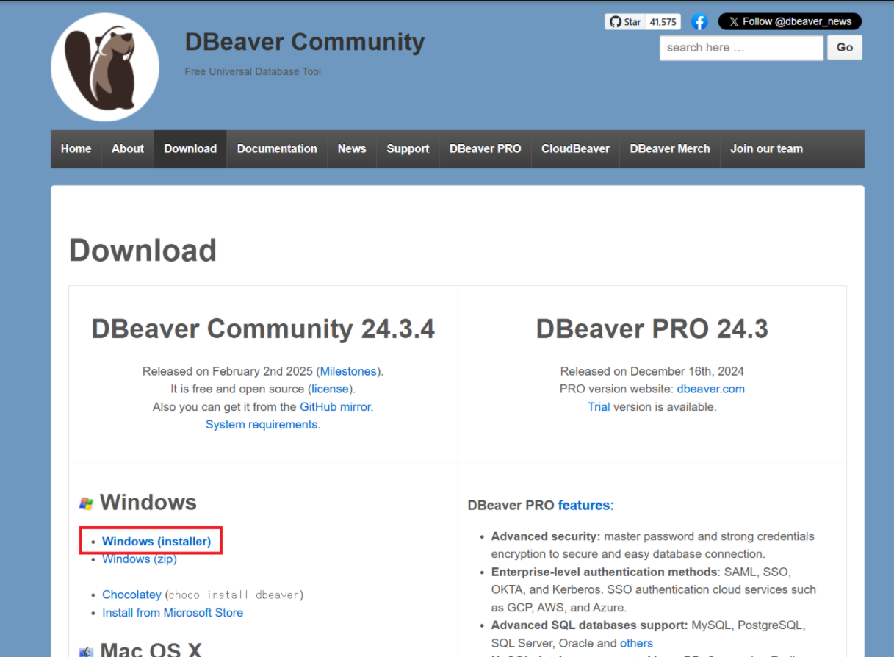Go to the Home menu item

tap(76, 148)
